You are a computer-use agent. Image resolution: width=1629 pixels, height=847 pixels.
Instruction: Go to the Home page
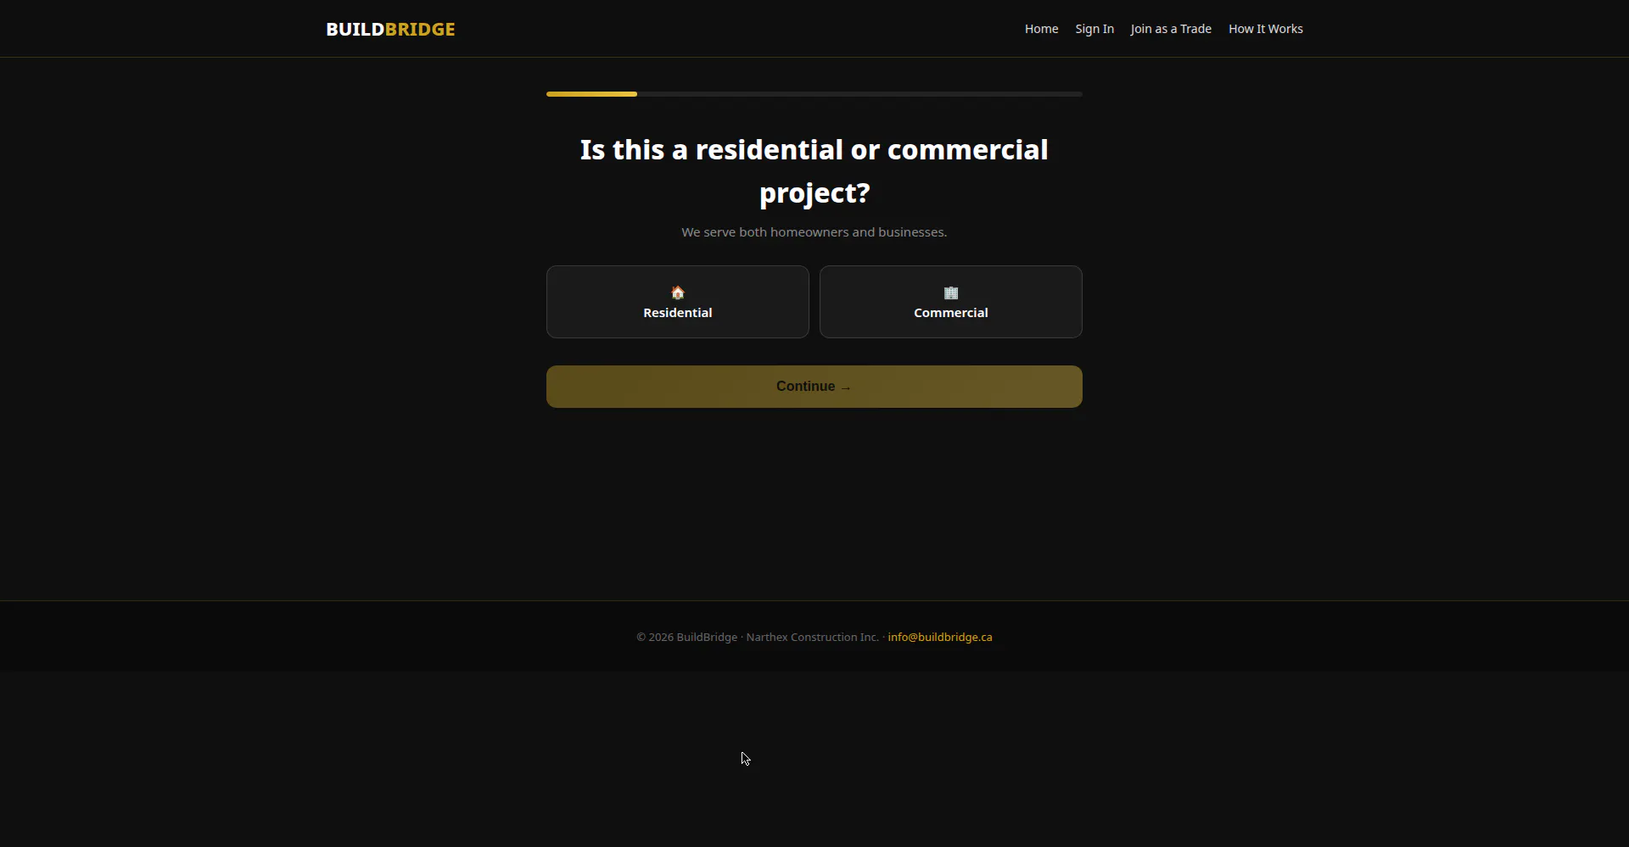(1041, 29)
